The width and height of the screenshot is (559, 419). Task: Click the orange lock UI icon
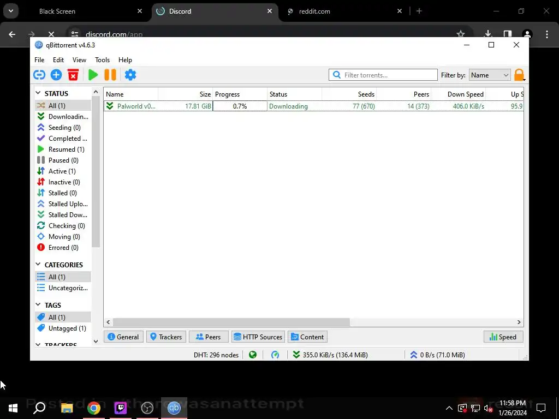[519, 75]
